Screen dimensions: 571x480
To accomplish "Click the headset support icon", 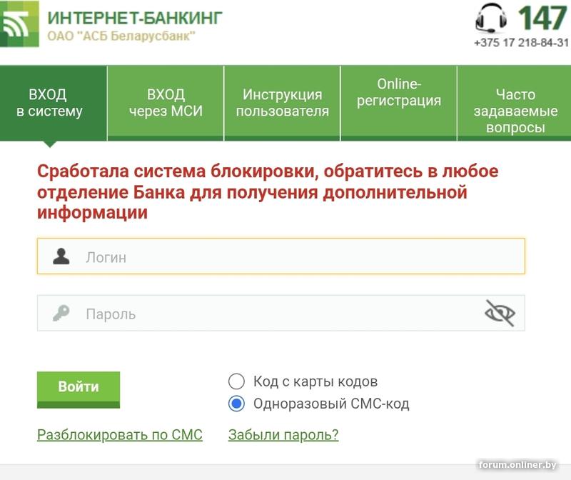I will pos(491,18).
